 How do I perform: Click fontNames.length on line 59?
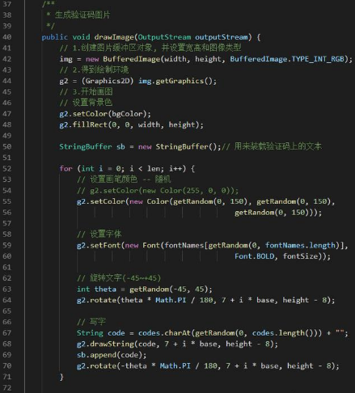(300, 245)
